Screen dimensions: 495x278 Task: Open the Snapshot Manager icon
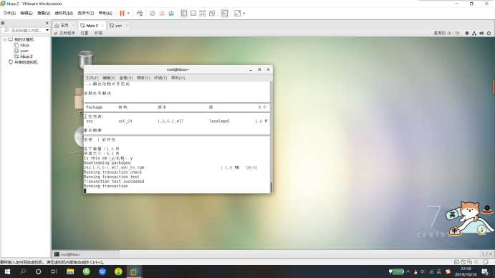point(171,14)
